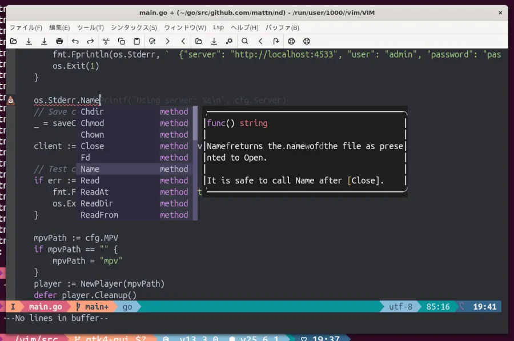Click [Close] reference in documentation popup
514x341 pixels.
pos(363,180)
